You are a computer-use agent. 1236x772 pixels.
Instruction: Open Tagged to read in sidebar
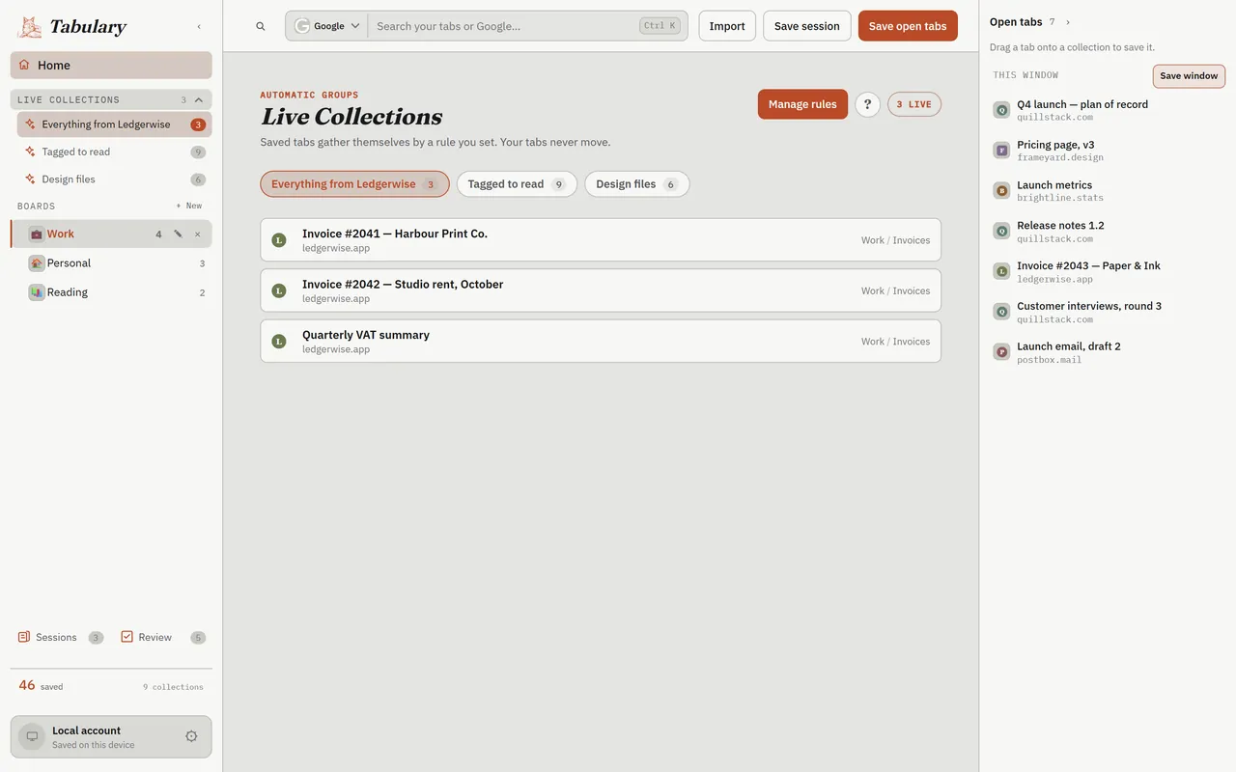114,152
